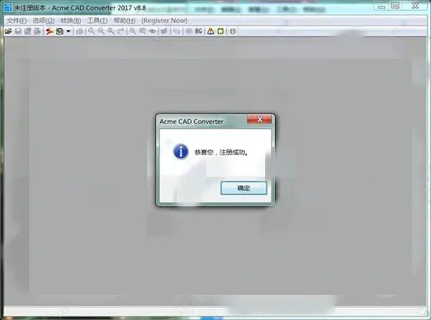Image resolution: width=431 pixels, height=320 pixels.
Task: Minimize the main application window
Action: tap(381, 6)
